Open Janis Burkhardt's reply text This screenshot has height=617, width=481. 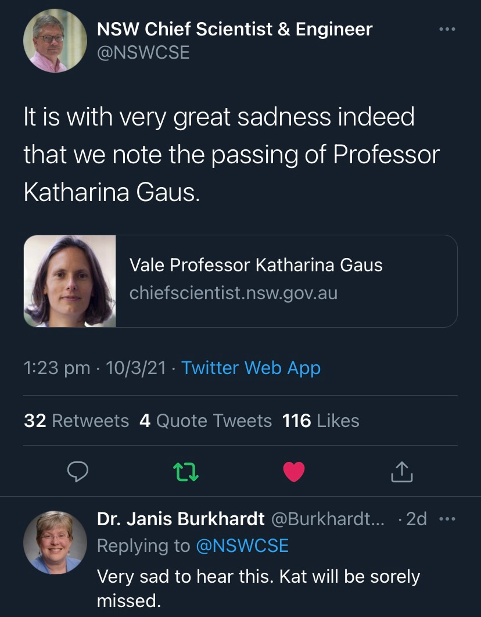[x=257, y=588]
